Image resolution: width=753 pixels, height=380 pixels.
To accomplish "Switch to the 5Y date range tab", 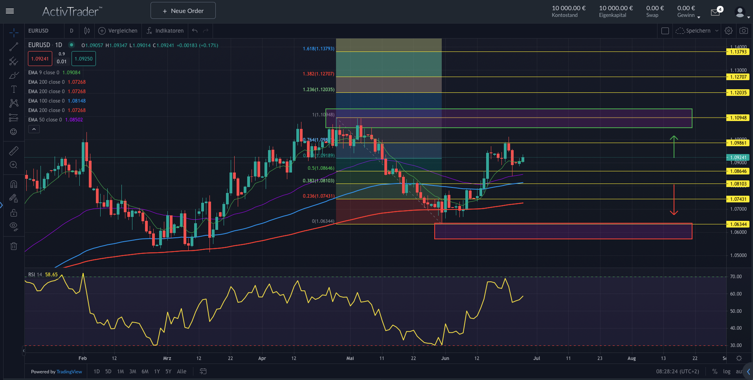I will (x=168, y=371).
